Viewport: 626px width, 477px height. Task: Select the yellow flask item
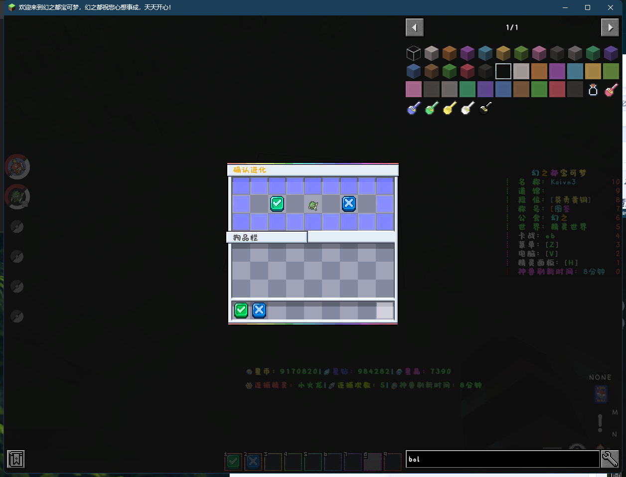pos(450,108)
